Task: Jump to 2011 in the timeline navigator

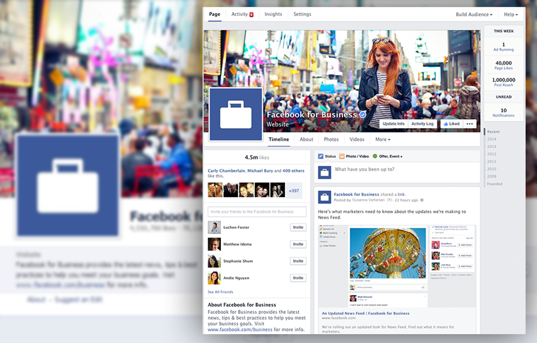Action: click(x=491, y=162)
